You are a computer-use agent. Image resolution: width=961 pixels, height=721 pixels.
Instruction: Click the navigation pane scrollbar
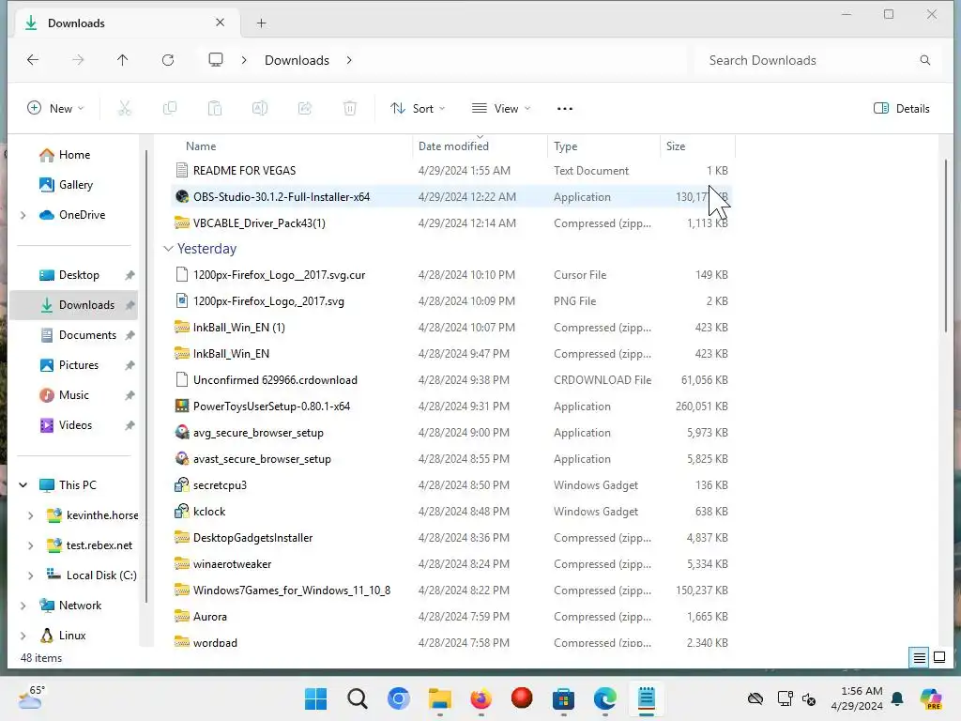[145, 376]
